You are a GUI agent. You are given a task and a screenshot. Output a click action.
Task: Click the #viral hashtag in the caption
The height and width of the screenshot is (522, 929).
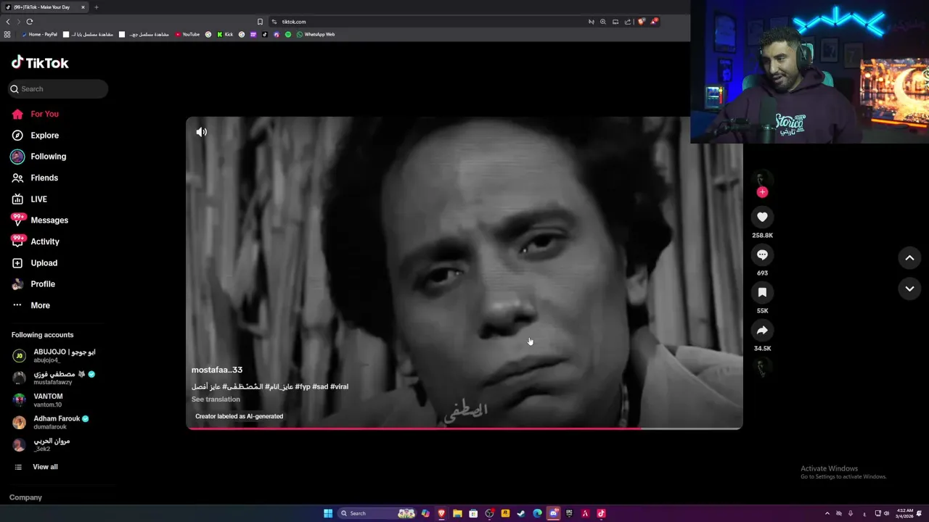[340, 386]
